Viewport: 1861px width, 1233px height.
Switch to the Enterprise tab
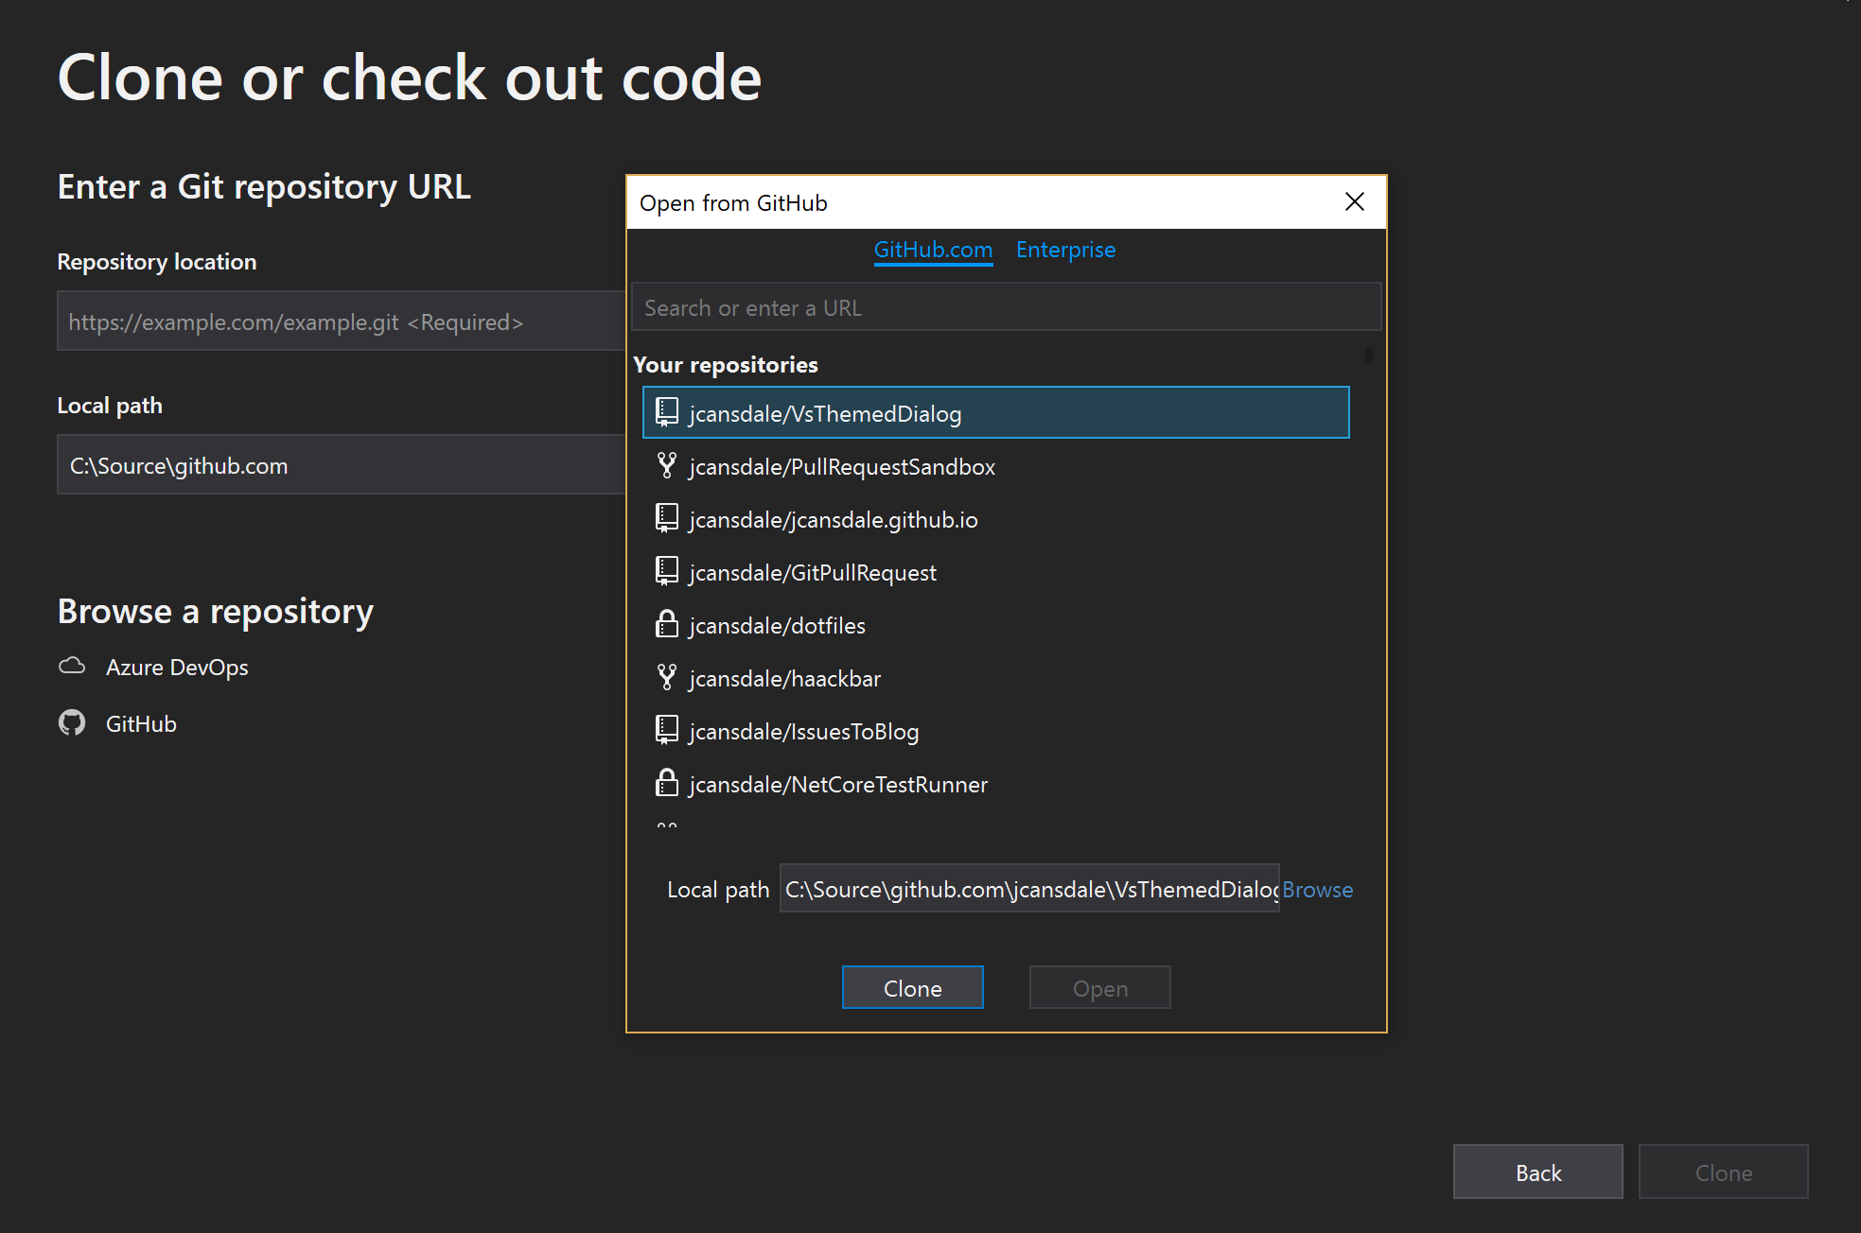[1065, 250]
